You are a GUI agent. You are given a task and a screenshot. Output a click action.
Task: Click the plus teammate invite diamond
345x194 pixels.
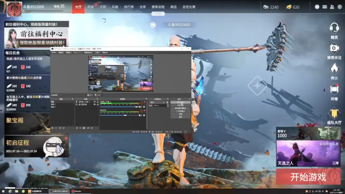(257, 86)
